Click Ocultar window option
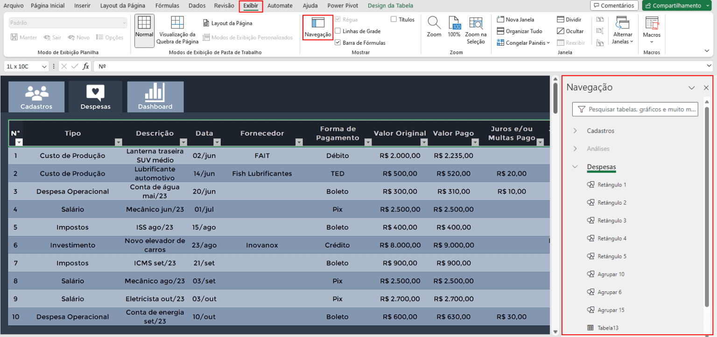The width and height of the screenshot is (717, 337). pyautogui.click(x=570, y=31)
